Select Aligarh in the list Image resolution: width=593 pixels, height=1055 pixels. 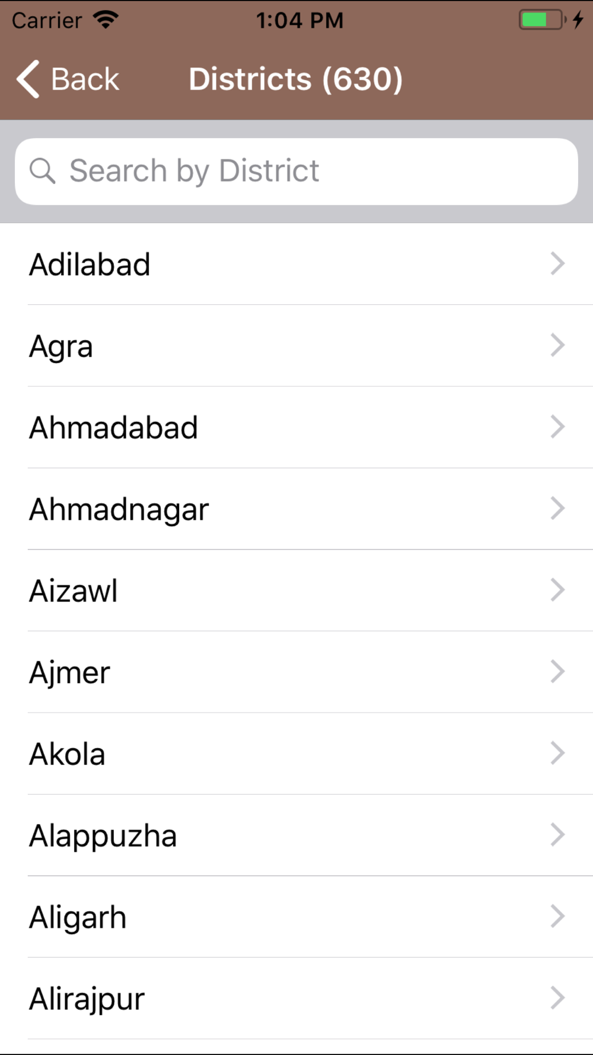coord(296,917)
